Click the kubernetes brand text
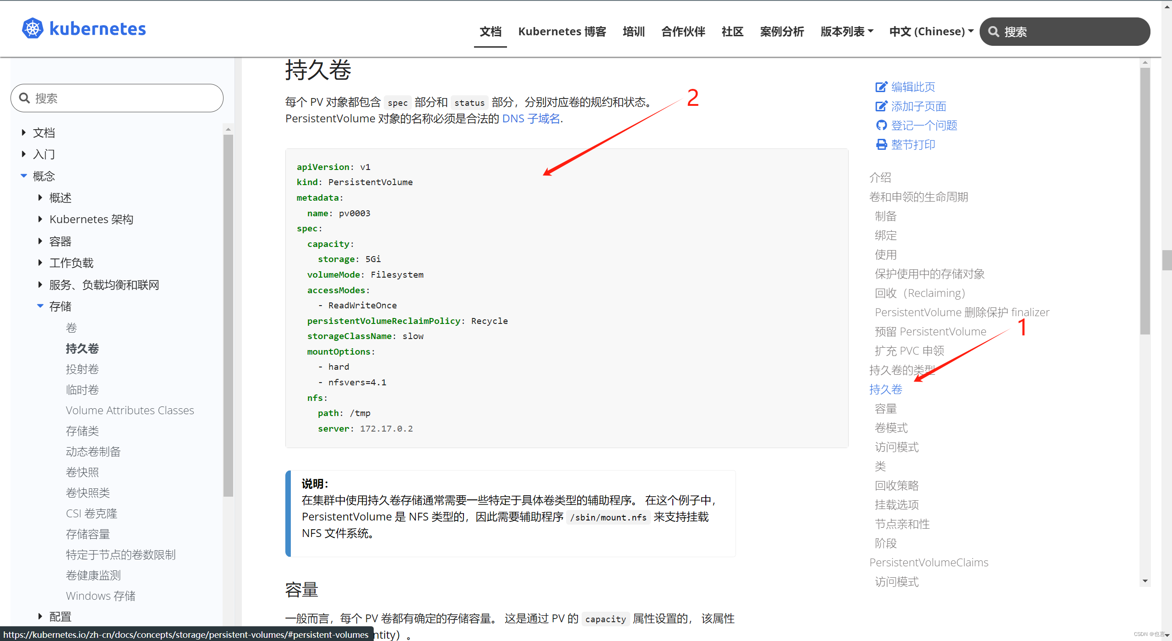Viewport: 1172px width, 641px height. coord(97,29)
